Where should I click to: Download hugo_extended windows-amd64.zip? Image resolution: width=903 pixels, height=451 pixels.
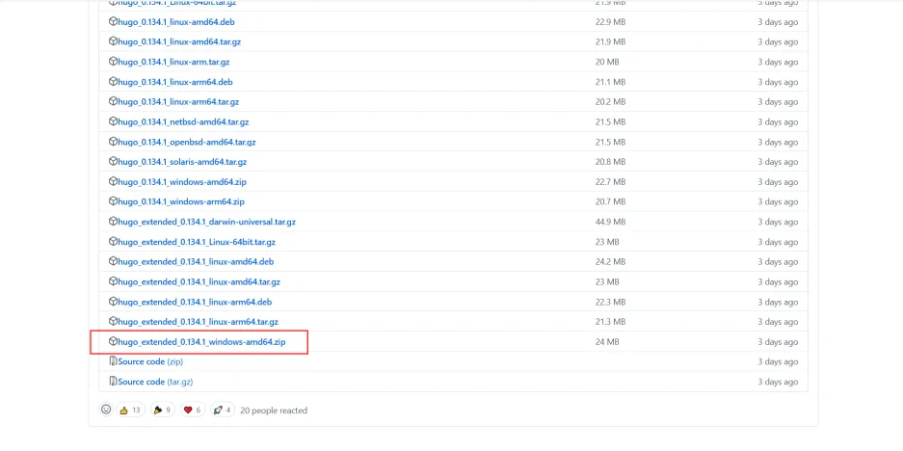coord(201,341)
